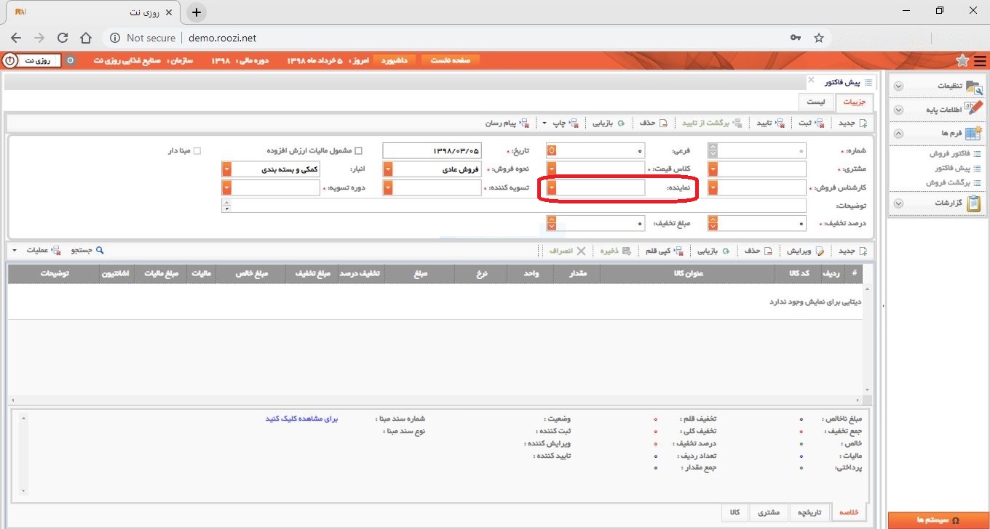Select the خلاصه (Summary) bottom tab
The height and width of the screenshot is (529, 990).
click(x=849, y=512)
